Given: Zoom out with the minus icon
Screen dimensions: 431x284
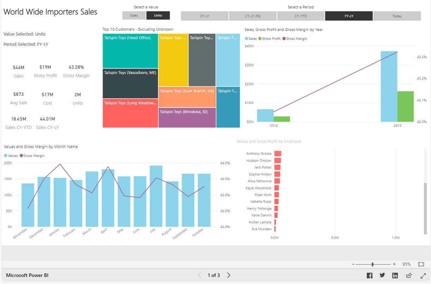Looking at the screenshot, I should pos(353,264).
